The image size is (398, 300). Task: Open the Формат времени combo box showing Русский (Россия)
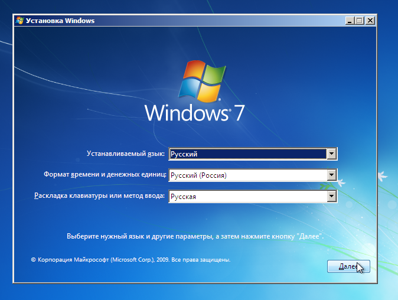253,175
